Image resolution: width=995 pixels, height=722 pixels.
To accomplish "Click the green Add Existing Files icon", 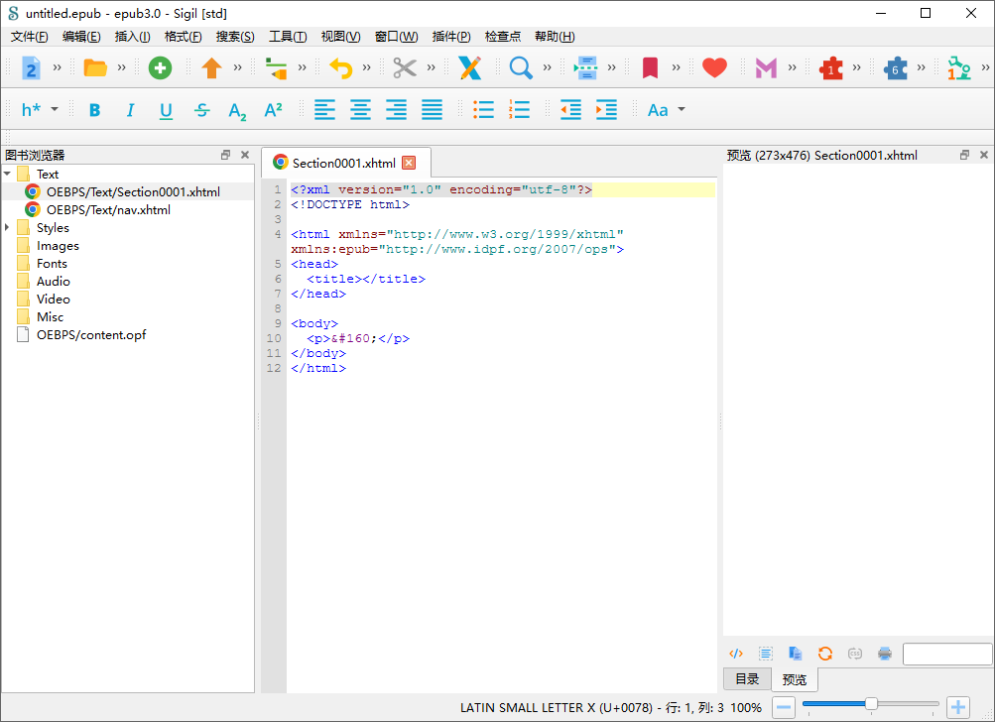I will pos(160,67).
